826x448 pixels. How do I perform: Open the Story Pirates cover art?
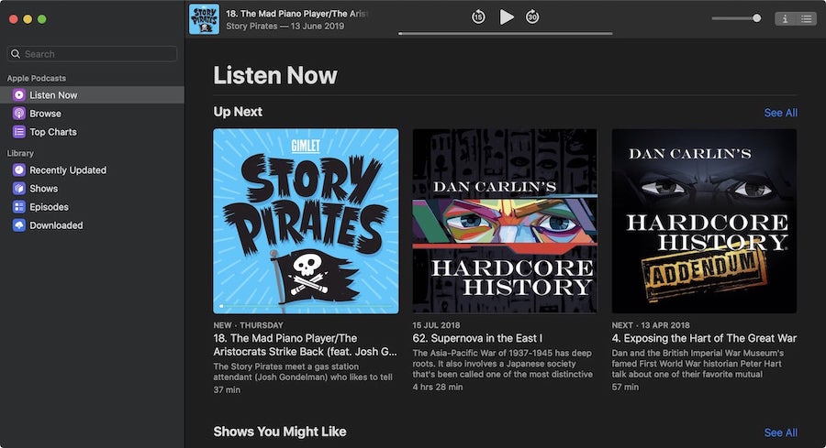[x=306, y=221]
